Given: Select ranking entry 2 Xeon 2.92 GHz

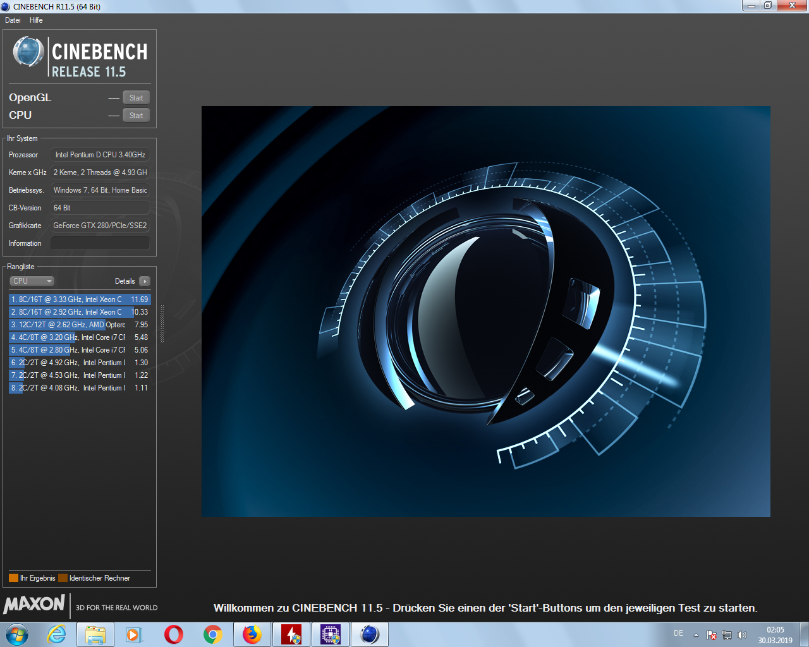Looking at the screenshot, I should click(x=80, y=312).
